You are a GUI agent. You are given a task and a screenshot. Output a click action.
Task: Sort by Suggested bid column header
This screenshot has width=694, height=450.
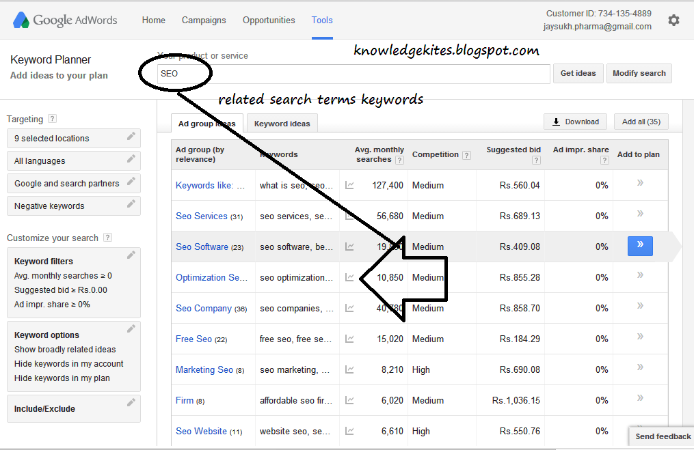[513, 150]
